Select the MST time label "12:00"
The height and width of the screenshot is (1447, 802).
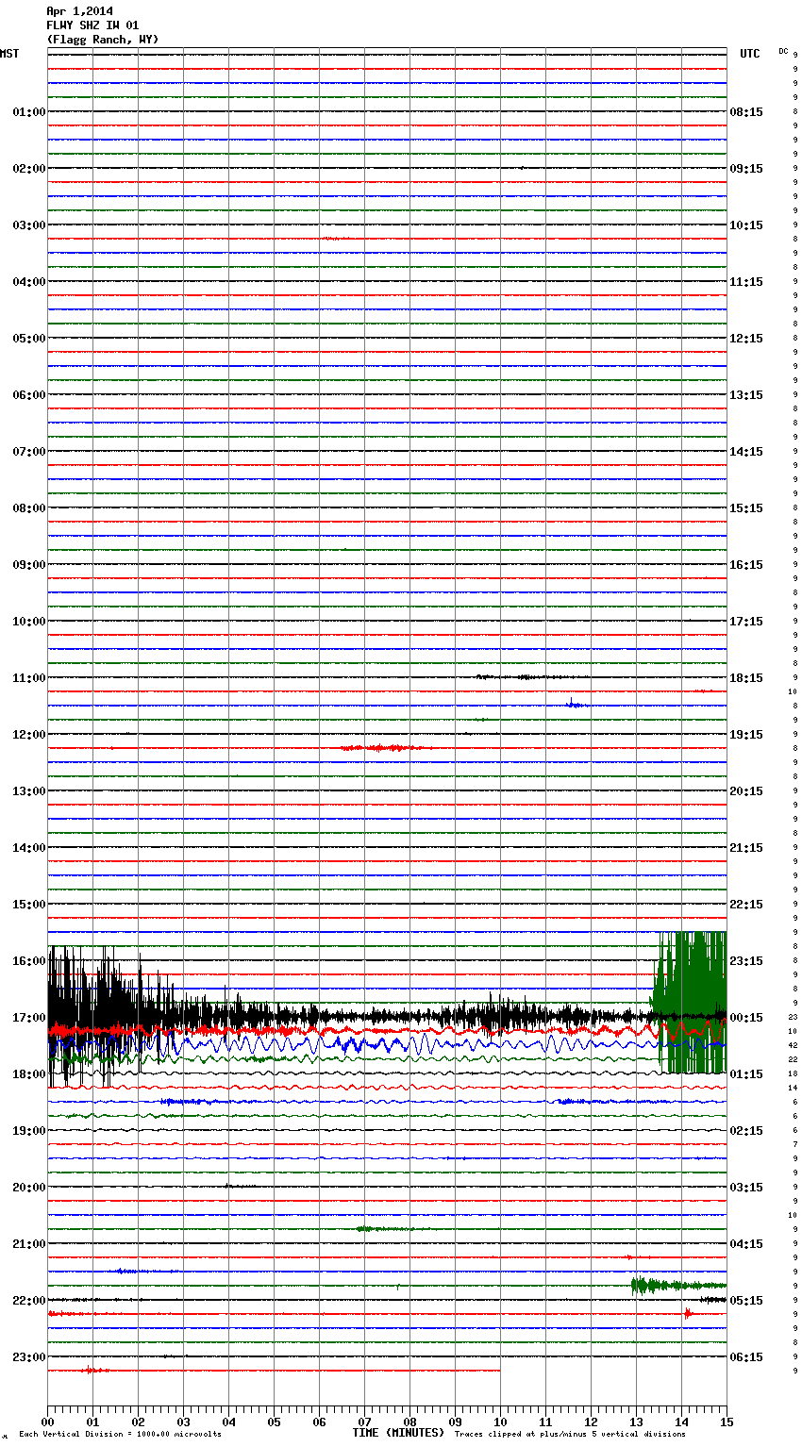28,735
